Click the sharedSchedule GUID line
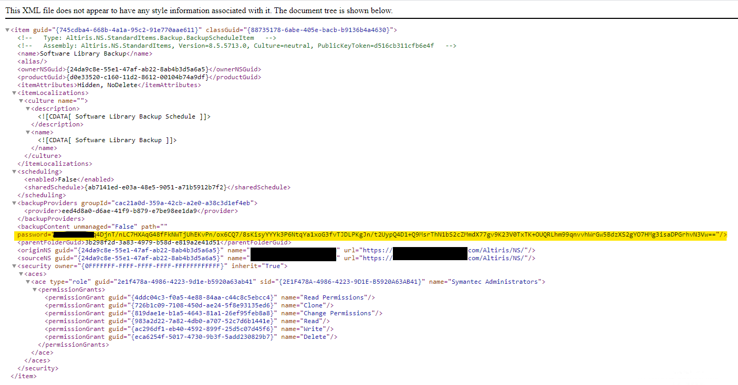Image resolution: width=738 pixels, height=385 pixels. 157,187
